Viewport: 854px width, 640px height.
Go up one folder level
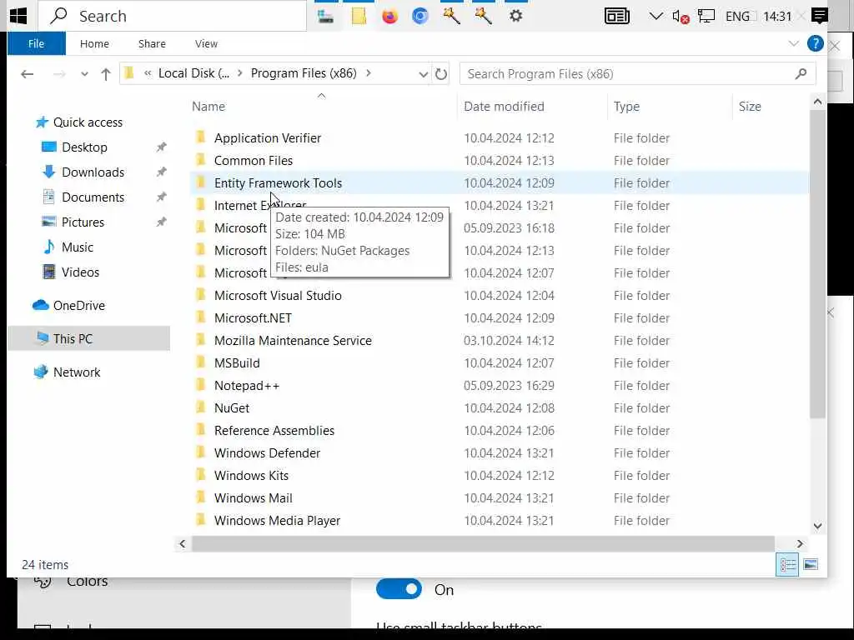(106, 74)
